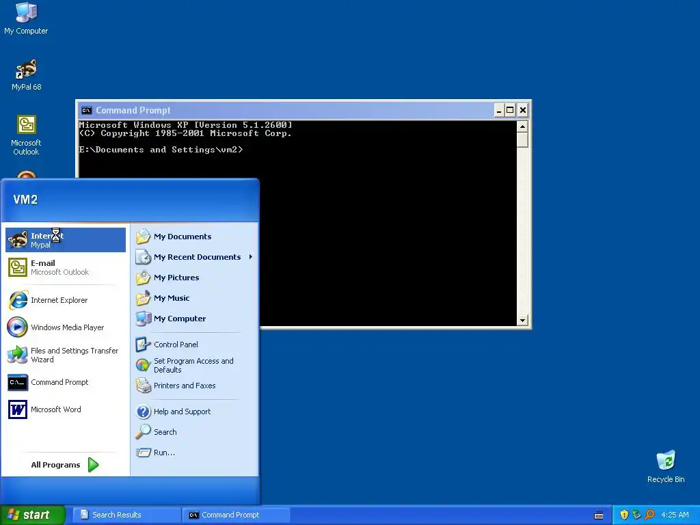This screenshot has width=700, height=525.
Task: Expand the My Recent Documents submenu arrow
Action: click(x=251, y=257)
